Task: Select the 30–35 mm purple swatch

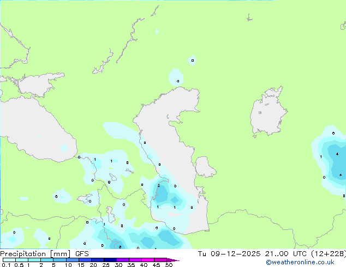Action: (x=122, y=260)
